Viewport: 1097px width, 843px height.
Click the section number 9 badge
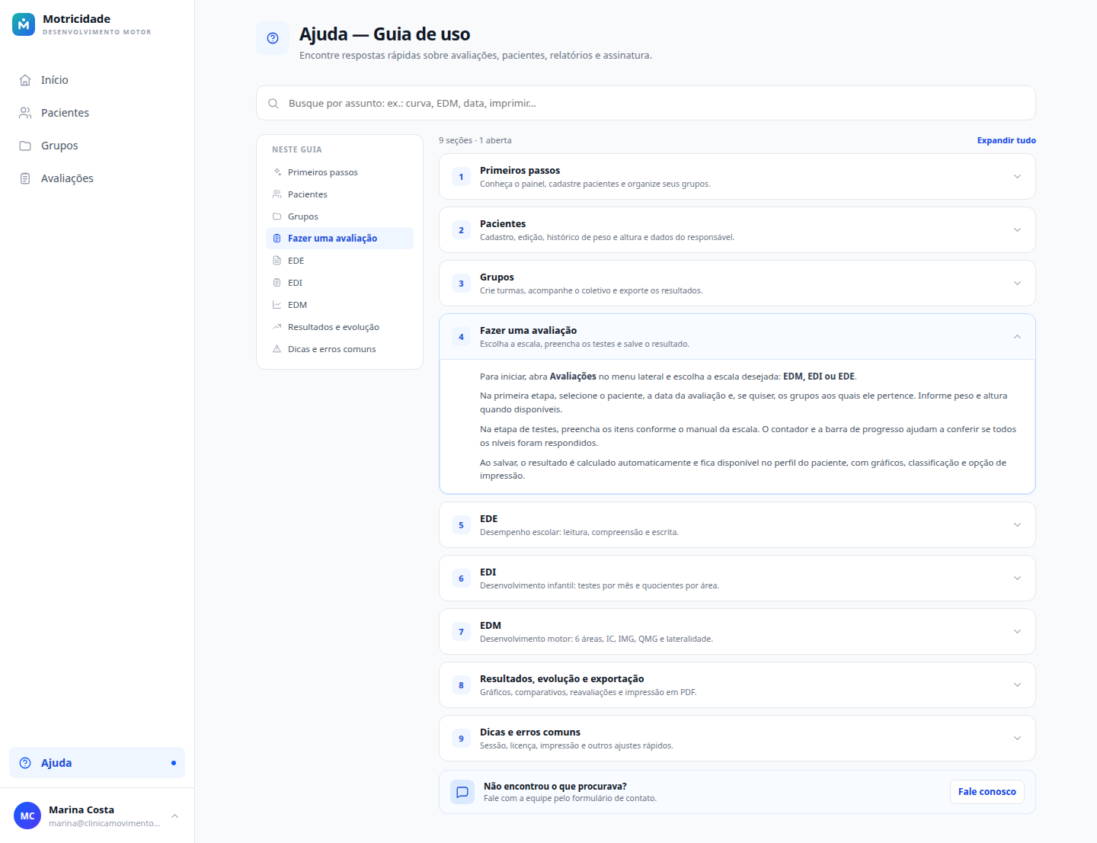coord(461,739)
